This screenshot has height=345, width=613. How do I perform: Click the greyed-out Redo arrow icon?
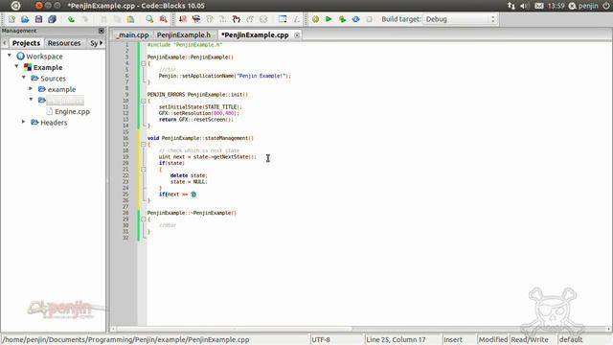[84, 19]
